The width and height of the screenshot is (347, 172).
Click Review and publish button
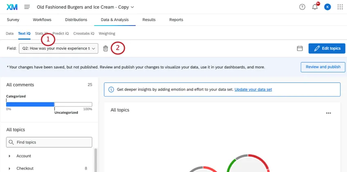(323, 67)
